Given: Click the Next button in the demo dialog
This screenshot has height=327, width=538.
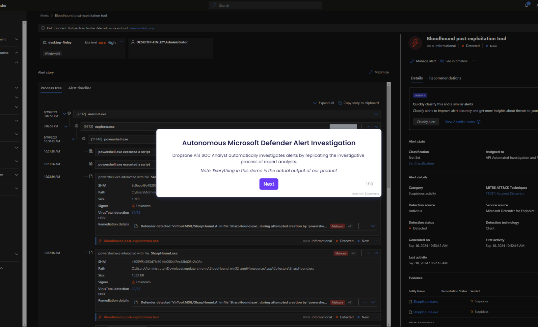Looking at the screenshot, I should 269,184.
